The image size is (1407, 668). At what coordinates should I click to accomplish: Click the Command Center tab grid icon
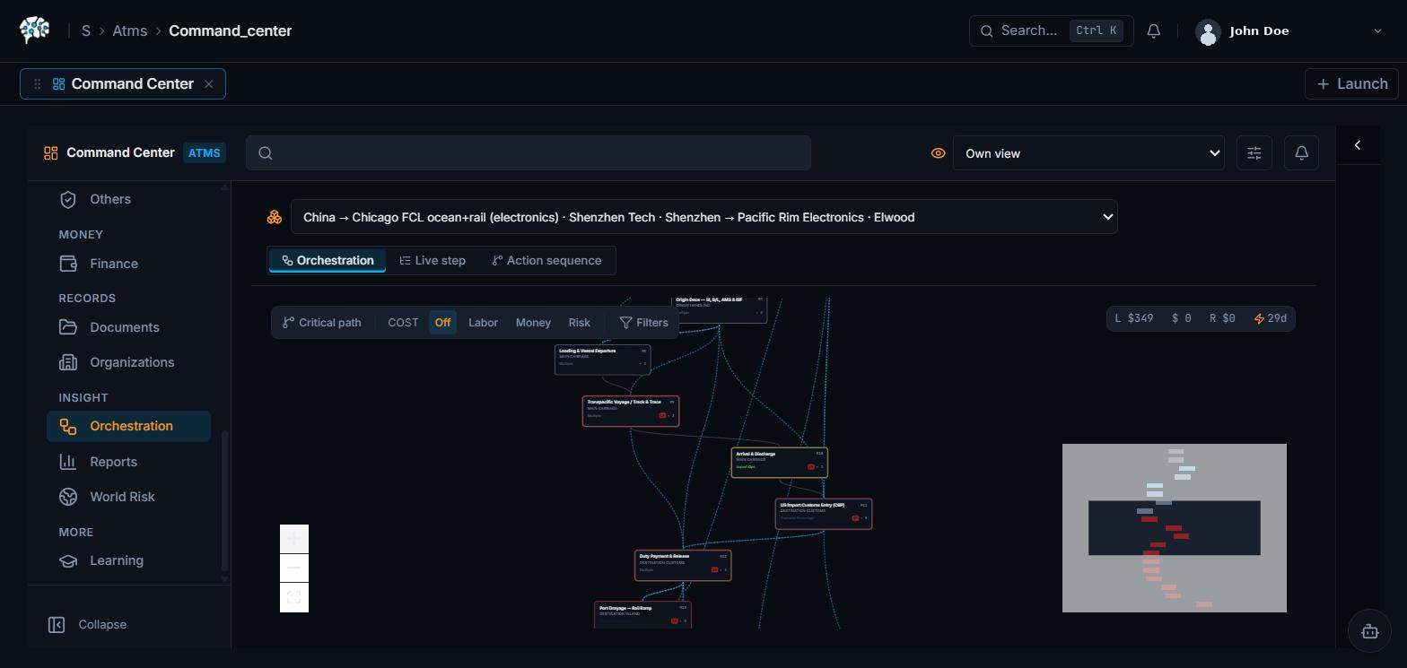[x=58, y=83]
